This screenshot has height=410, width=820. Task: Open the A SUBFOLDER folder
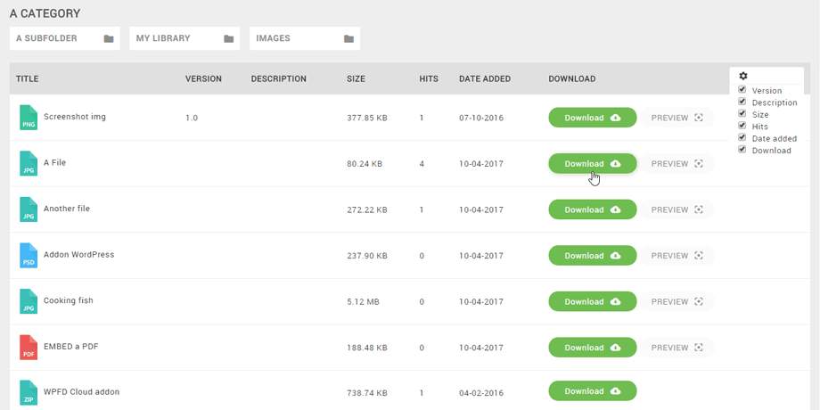point(64,38)
